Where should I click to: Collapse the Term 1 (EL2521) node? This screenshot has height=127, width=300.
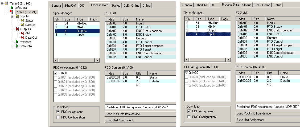tap(7, 12)
